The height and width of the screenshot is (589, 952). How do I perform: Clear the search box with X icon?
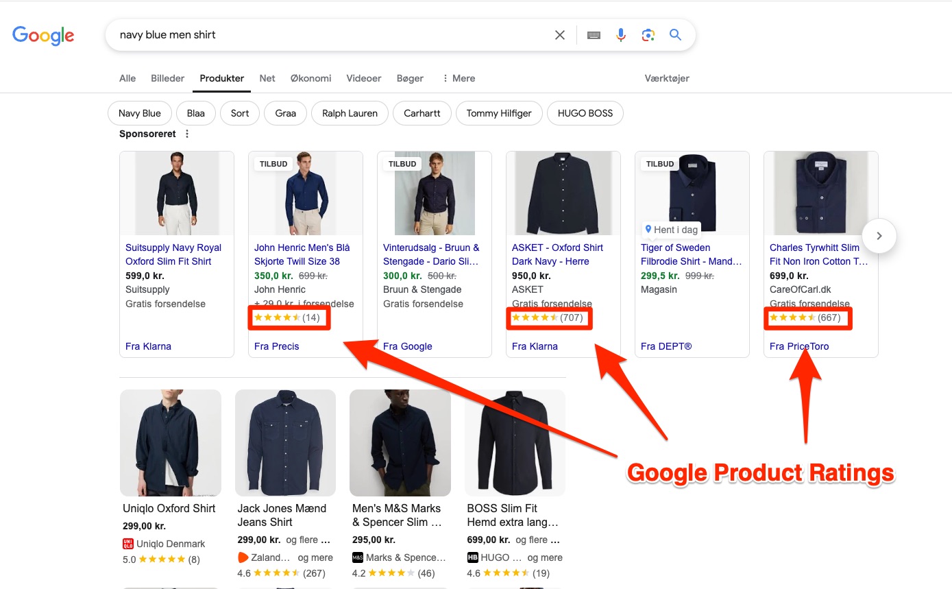tap(560, 35)
